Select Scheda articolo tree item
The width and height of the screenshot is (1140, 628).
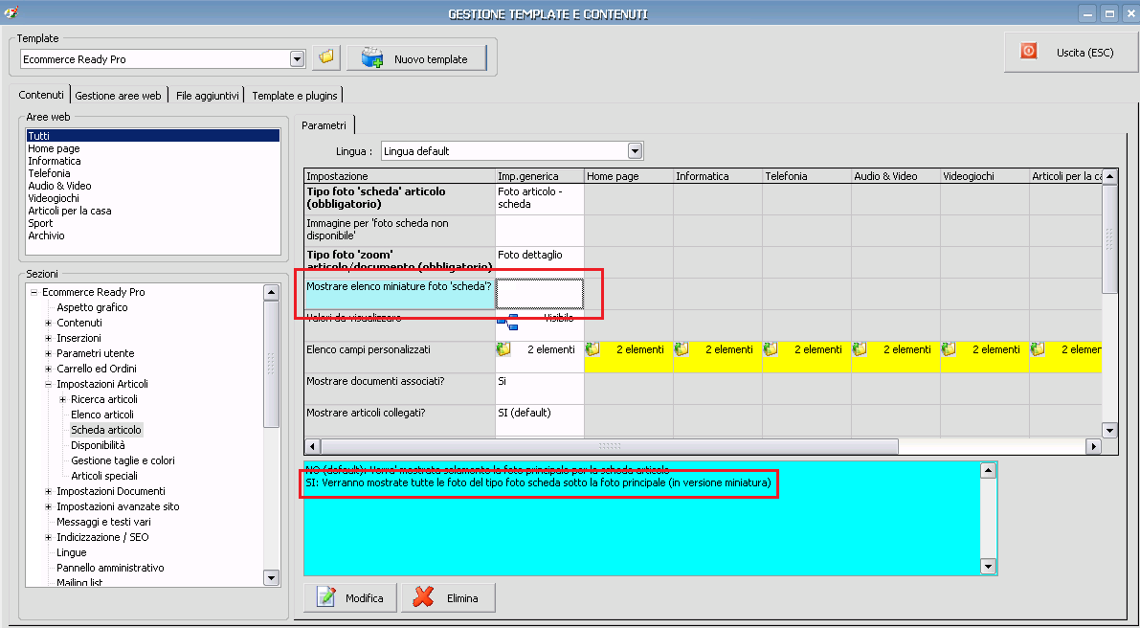106,430
